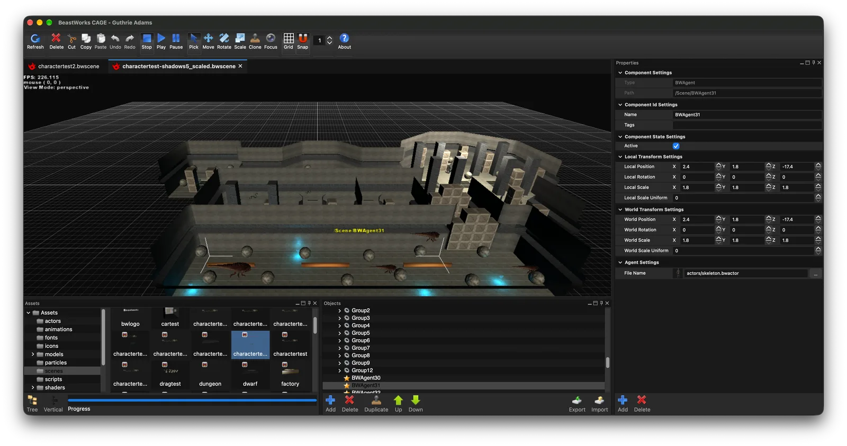Click the Objects panel scrollbar
Viewport: 847px width, 446px height.
(607, 363)
